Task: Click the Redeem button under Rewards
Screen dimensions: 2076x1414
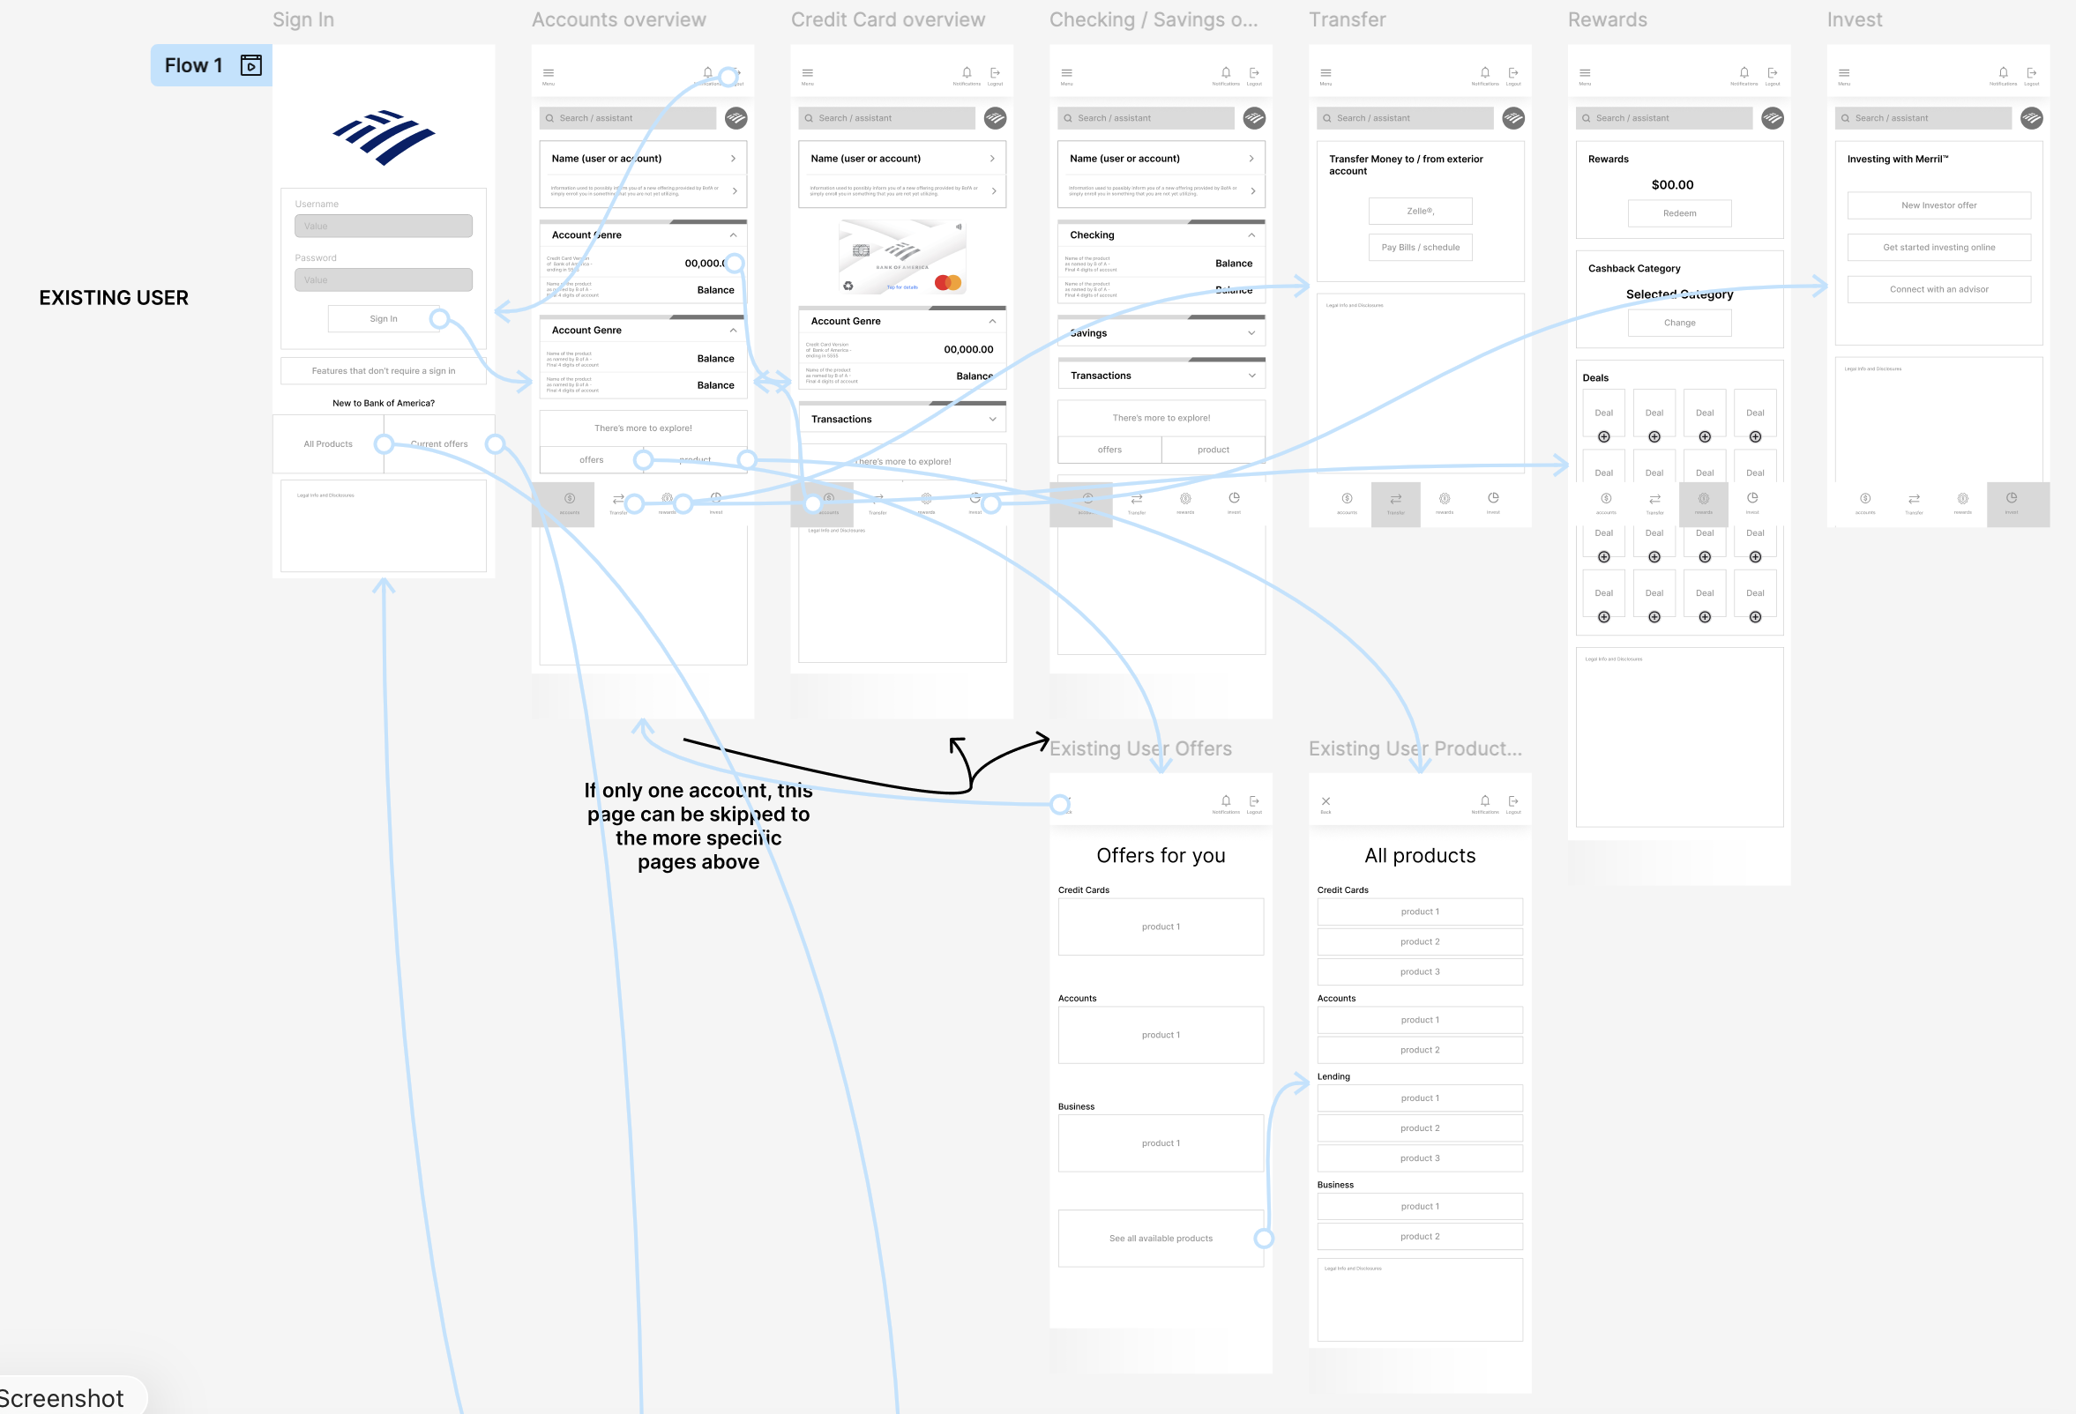Action: (1679, 213)
